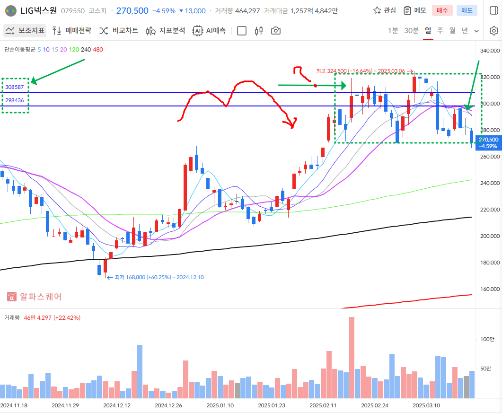Click the black 240 moving-average period

point(86,50)
